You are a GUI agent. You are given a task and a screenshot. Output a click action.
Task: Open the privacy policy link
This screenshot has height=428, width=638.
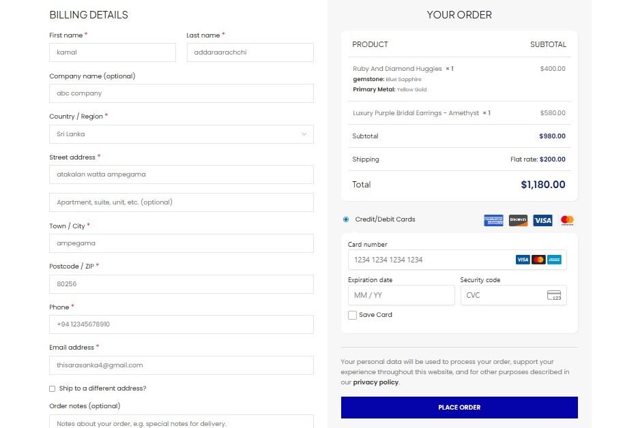point(375,382)
